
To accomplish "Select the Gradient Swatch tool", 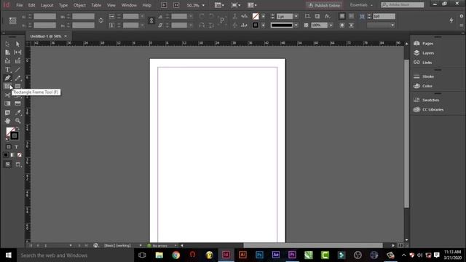I will 7,103.
